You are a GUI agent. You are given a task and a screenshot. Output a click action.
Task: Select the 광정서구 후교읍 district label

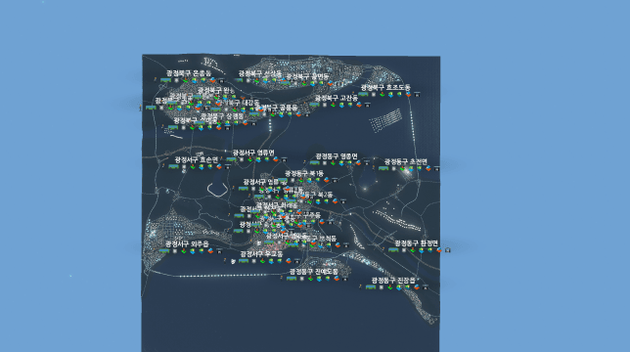click(261, 254)
